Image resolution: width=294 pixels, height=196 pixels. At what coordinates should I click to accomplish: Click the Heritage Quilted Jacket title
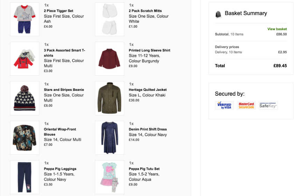[148, 90]
